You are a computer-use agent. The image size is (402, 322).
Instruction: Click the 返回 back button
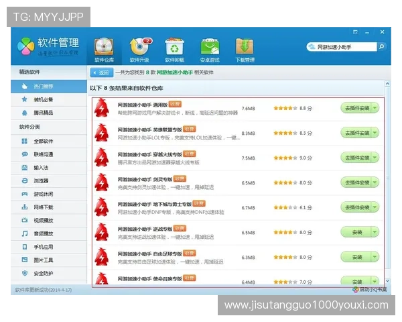(102, 72)
